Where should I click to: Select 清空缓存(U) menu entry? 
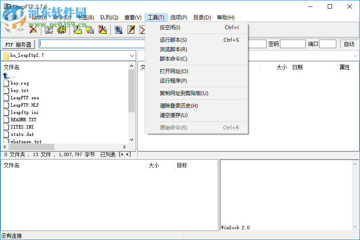[x=196, y=115]
